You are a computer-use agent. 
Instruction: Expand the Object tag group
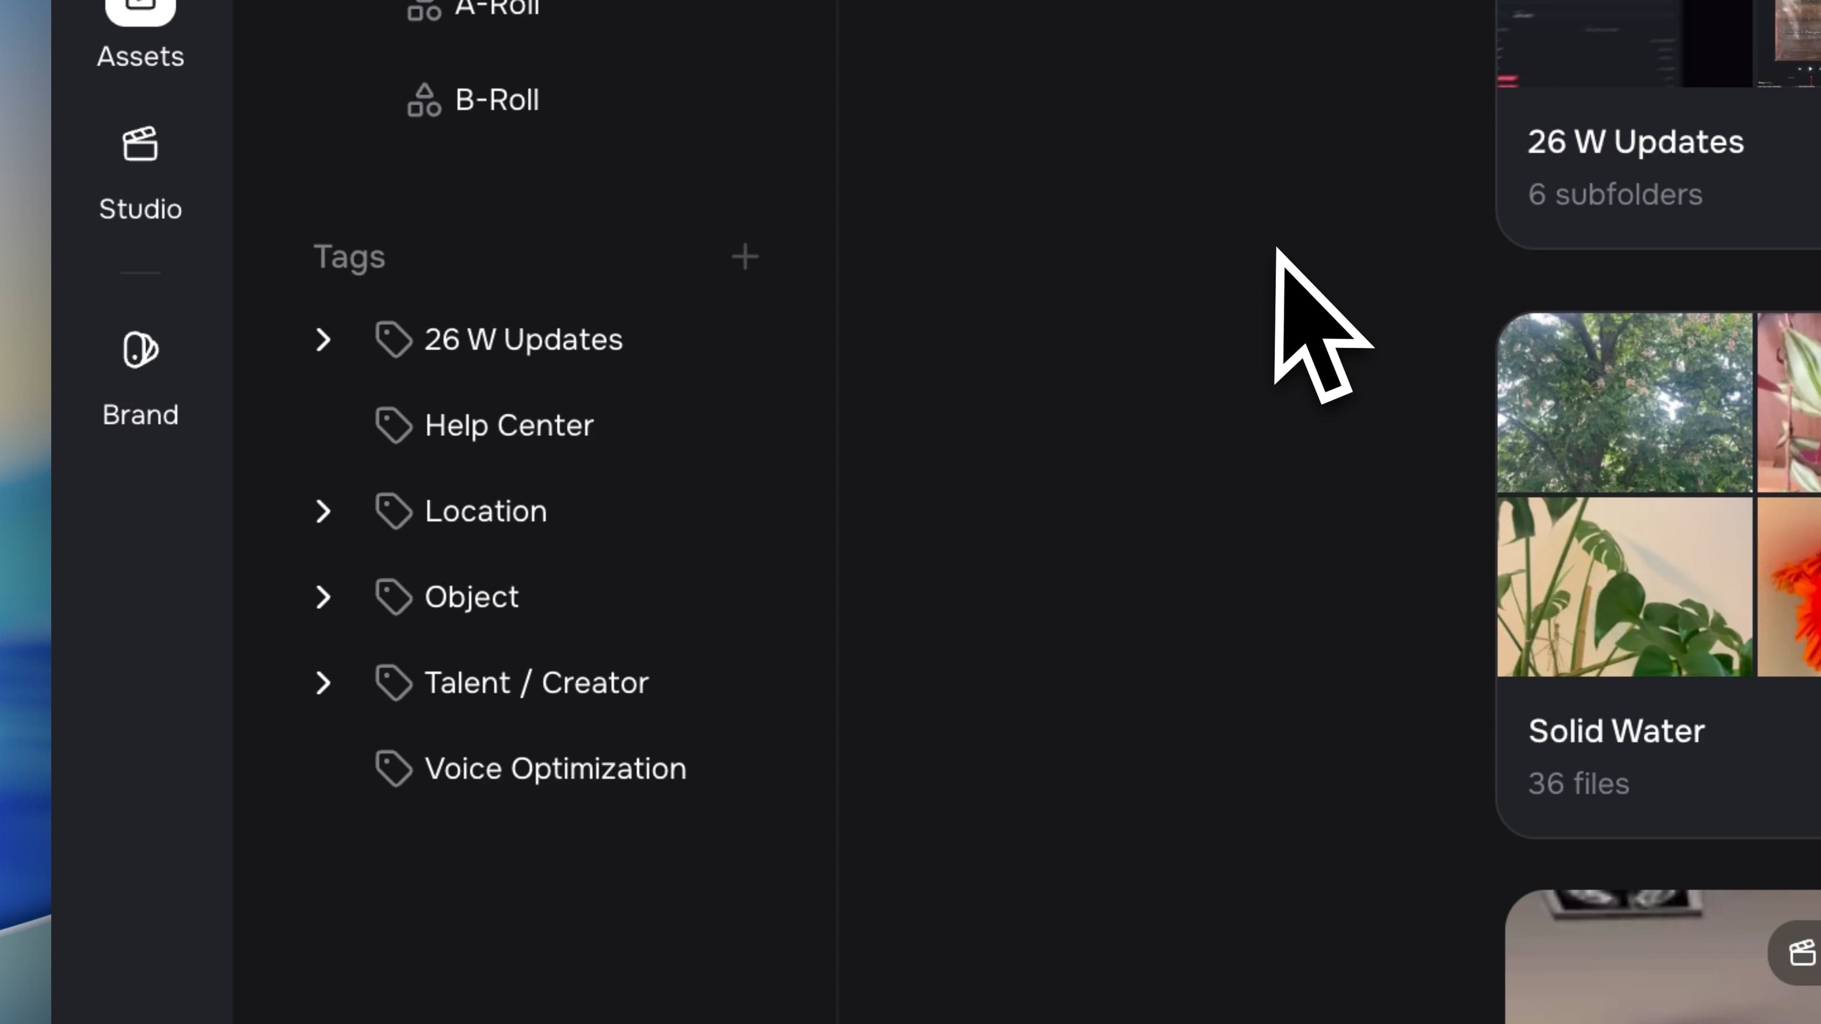323,597
